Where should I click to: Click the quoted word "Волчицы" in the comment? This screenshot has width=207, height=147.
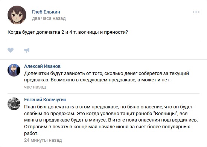click(166, 114)
